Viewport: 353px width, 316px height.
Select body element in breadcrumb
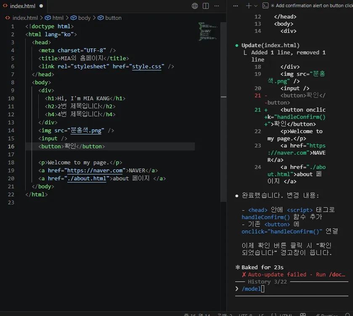pyautogui.click(x=84, y=18)
